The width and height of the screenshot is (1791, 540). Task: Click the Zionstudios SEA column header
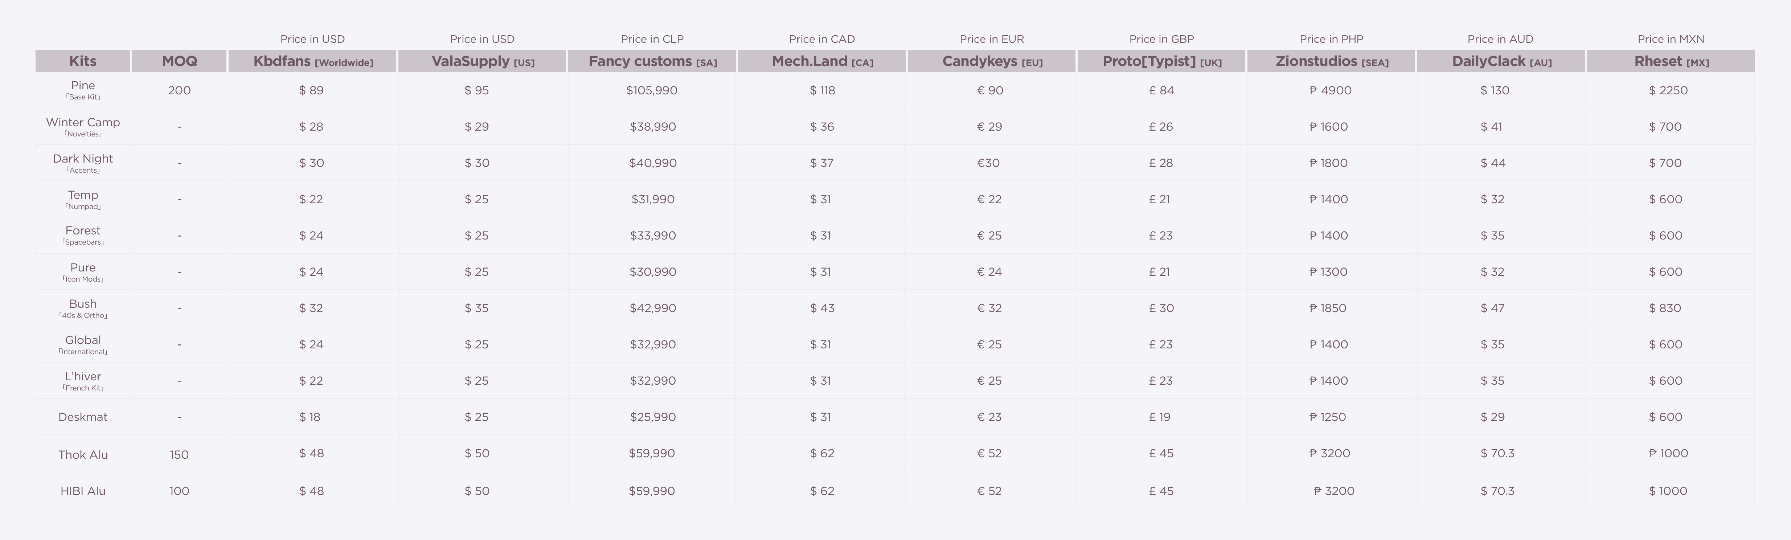tap(1331, 61)
